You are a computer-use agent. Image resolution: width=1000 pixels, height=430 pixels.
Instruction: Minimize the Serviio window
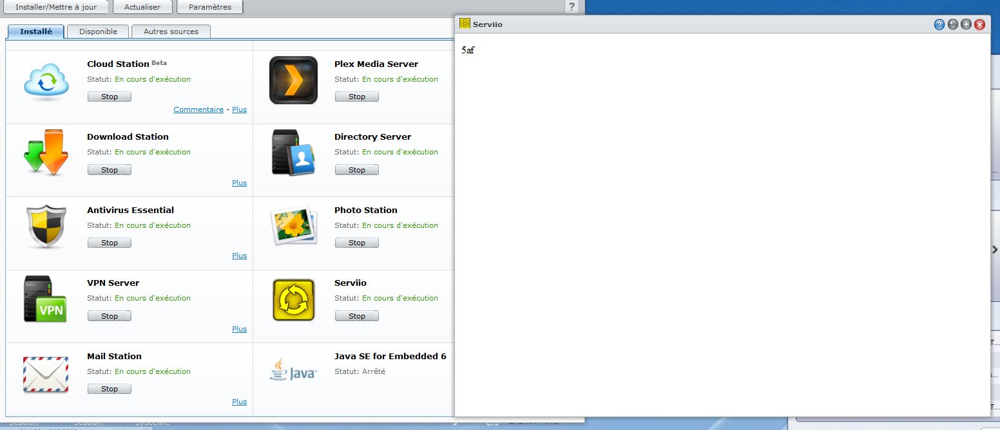tap(953, 24)
